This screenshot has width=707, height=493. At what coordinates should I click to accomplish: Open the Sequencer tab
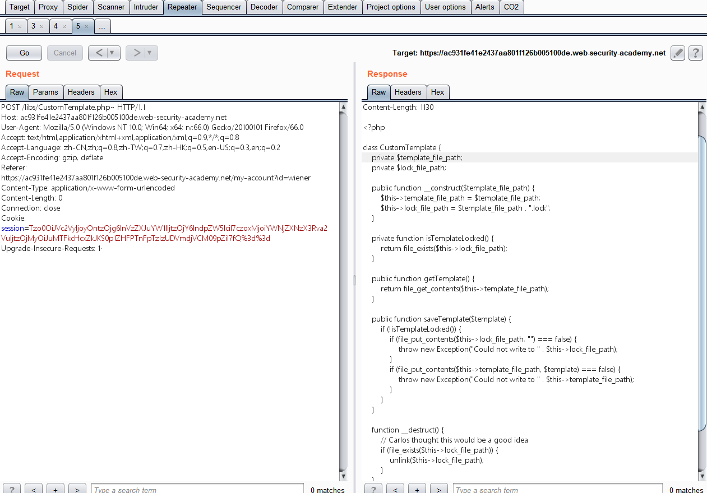pyautogui.click(x=224, y=7)
